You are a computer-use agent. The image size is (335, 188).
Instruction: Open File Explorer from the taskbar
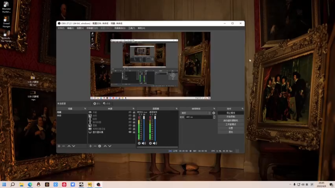[x=21, y=184]
